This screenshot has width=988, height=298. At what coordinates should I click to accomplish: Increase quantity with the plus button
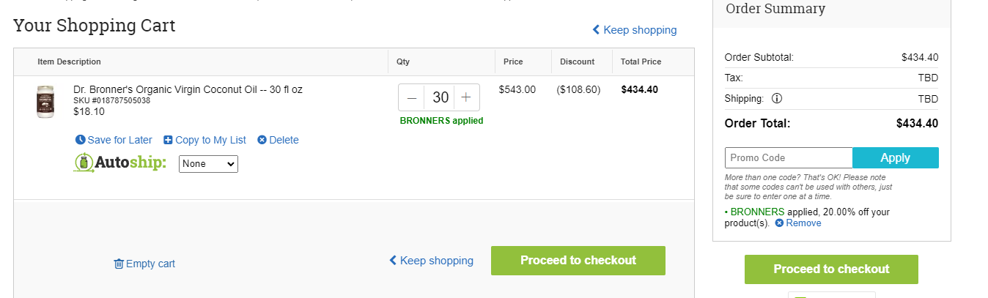point(466,97)
